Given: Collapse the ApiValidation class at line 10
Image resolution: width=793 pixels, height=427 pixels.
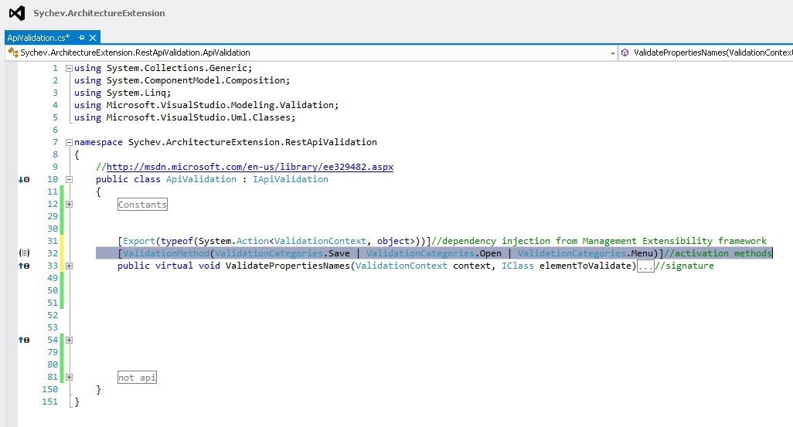Looking at the screenshot, I should click(x=69, y=179).
